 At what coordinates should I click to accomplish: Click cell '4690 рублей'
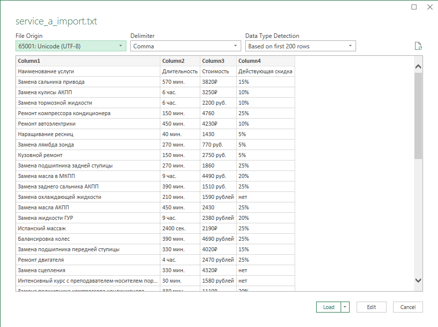(x=218, y=239)
